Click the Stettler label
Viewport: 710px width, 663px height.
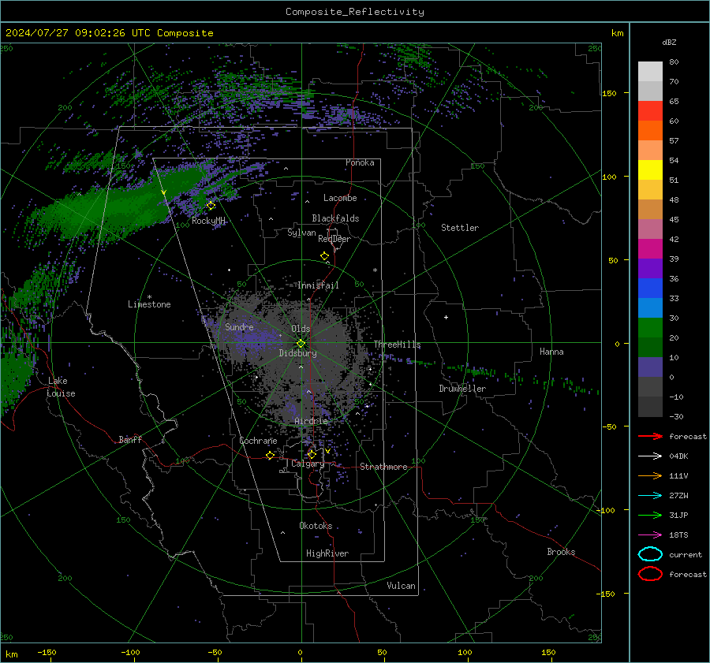tap(460, 228)
